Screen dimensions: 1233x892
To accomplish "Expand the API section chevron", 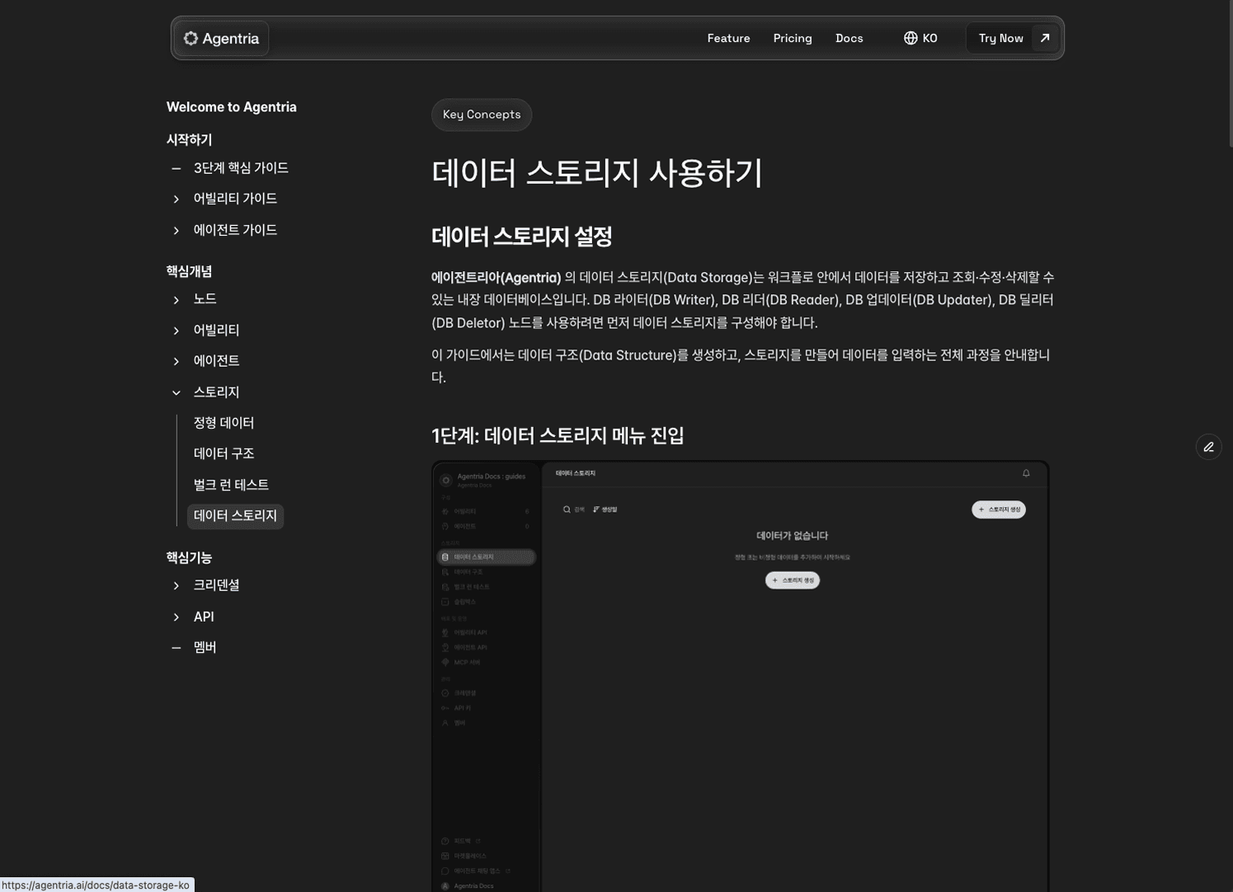I will click(x=176, y=617).
